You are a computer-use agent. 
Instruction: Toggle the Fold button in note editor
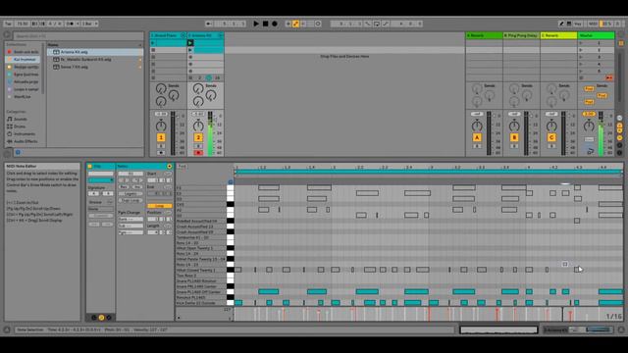point(182,167)
